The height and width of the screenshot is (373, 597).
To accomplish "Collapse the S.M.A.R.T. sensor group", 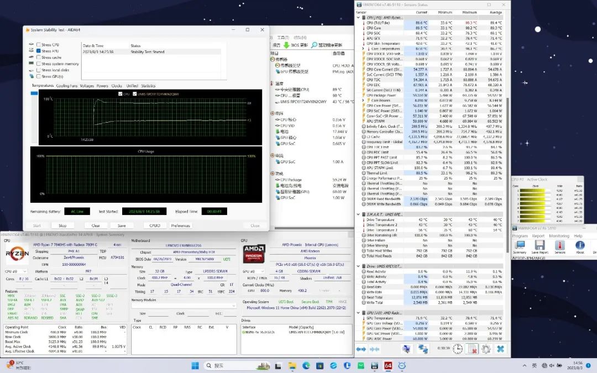I will 358,214.
